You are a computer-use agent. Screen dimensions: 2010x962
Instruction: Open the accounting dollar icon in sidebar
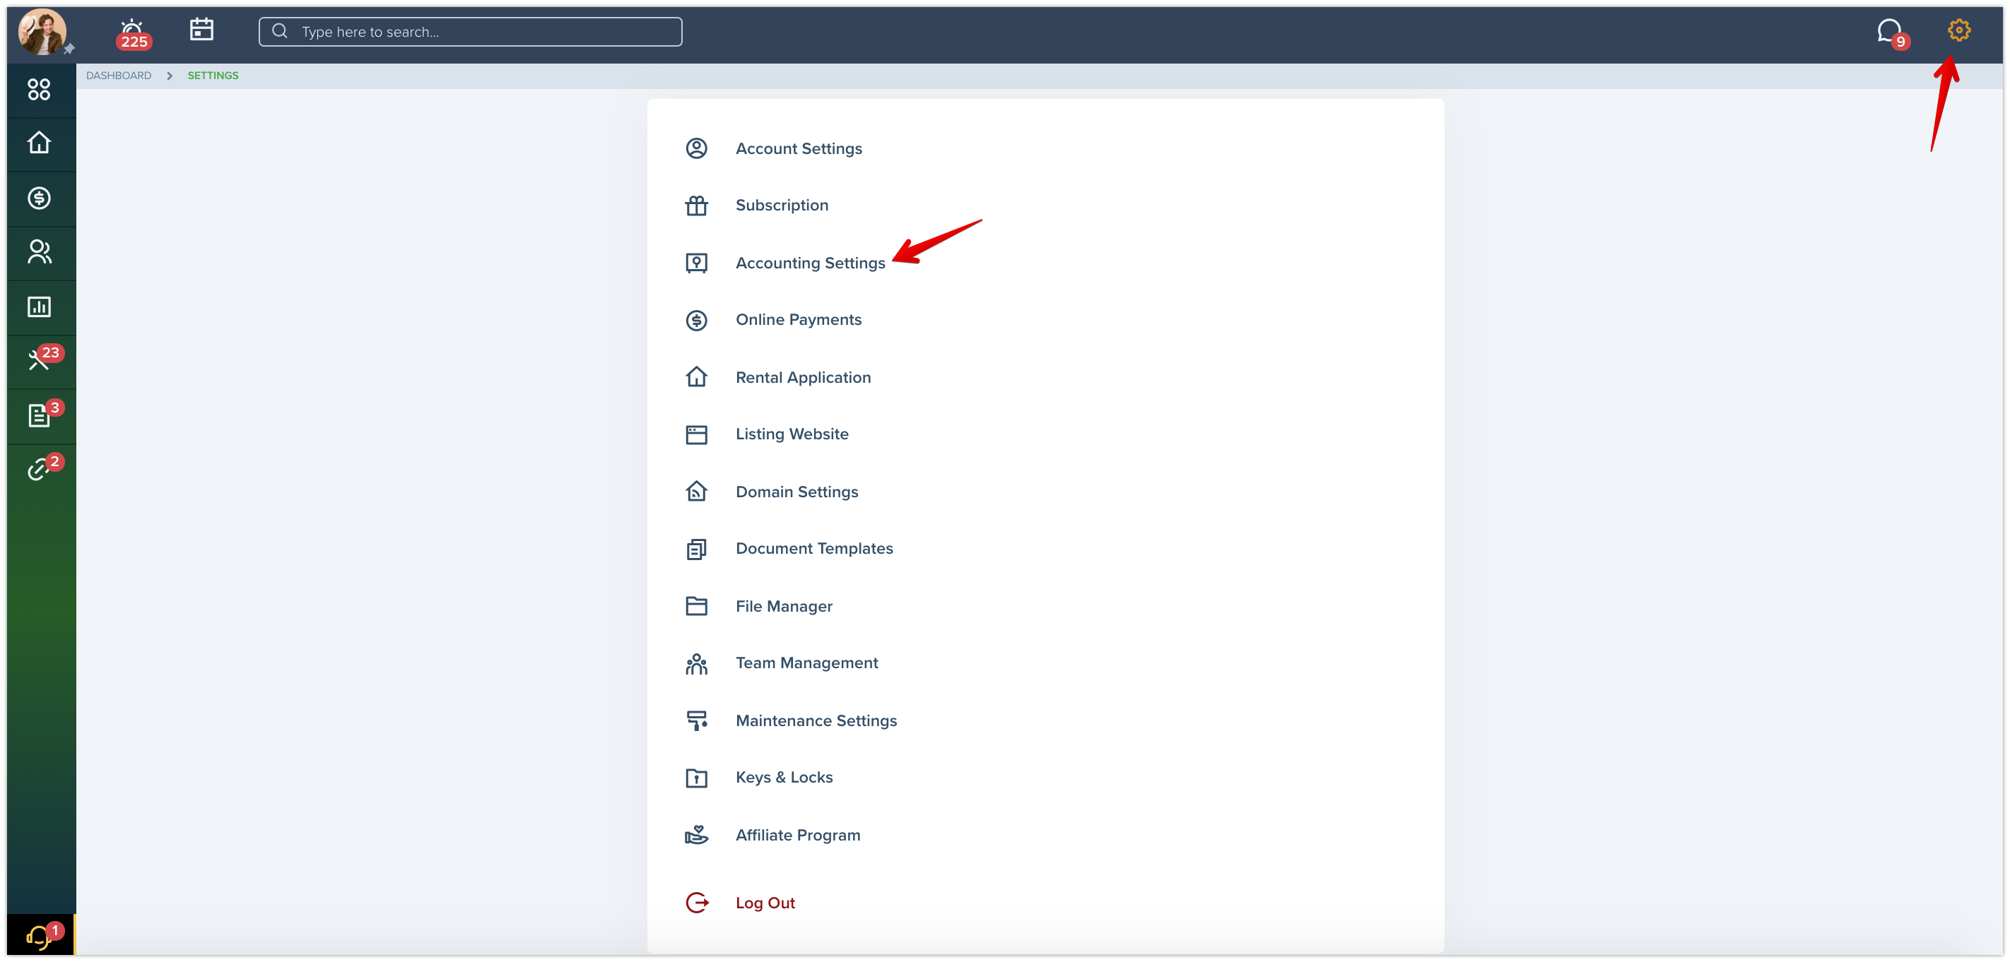[39, 198]
